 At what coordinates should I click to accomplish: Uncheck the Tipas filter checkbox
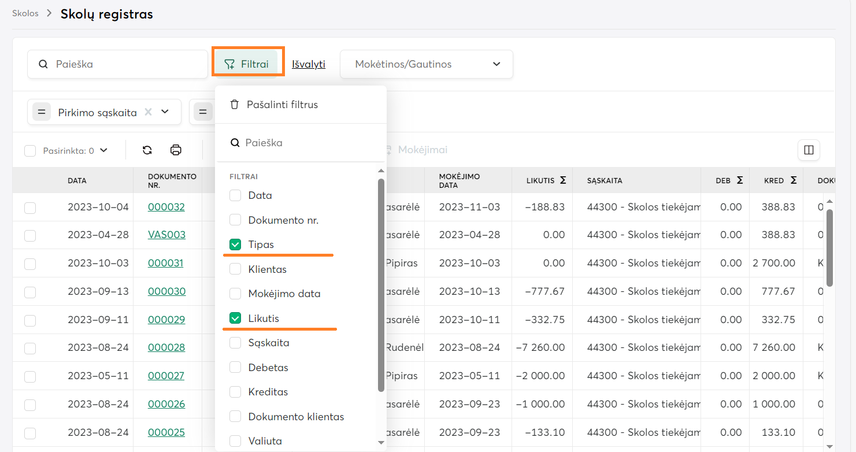[235, 244]
